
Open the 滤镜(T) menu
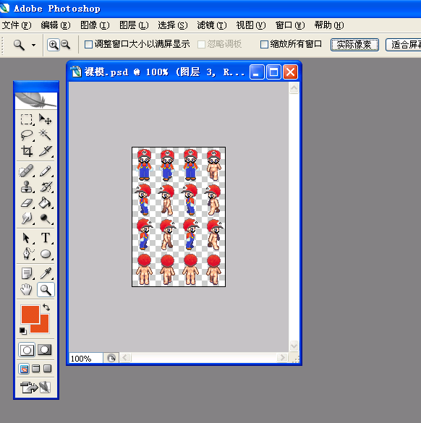(212, 25)
